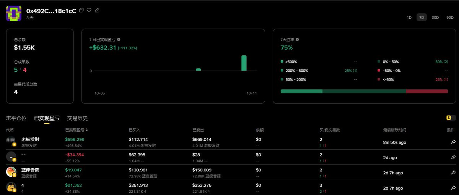Click the $19.047 profit cell
The height and width of the screenshot is (195, 459).
tap(73, 170)
